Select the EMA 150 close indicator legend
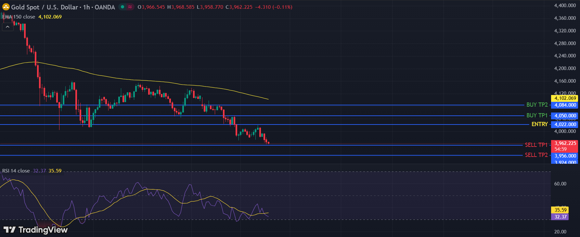 point(19,17)
